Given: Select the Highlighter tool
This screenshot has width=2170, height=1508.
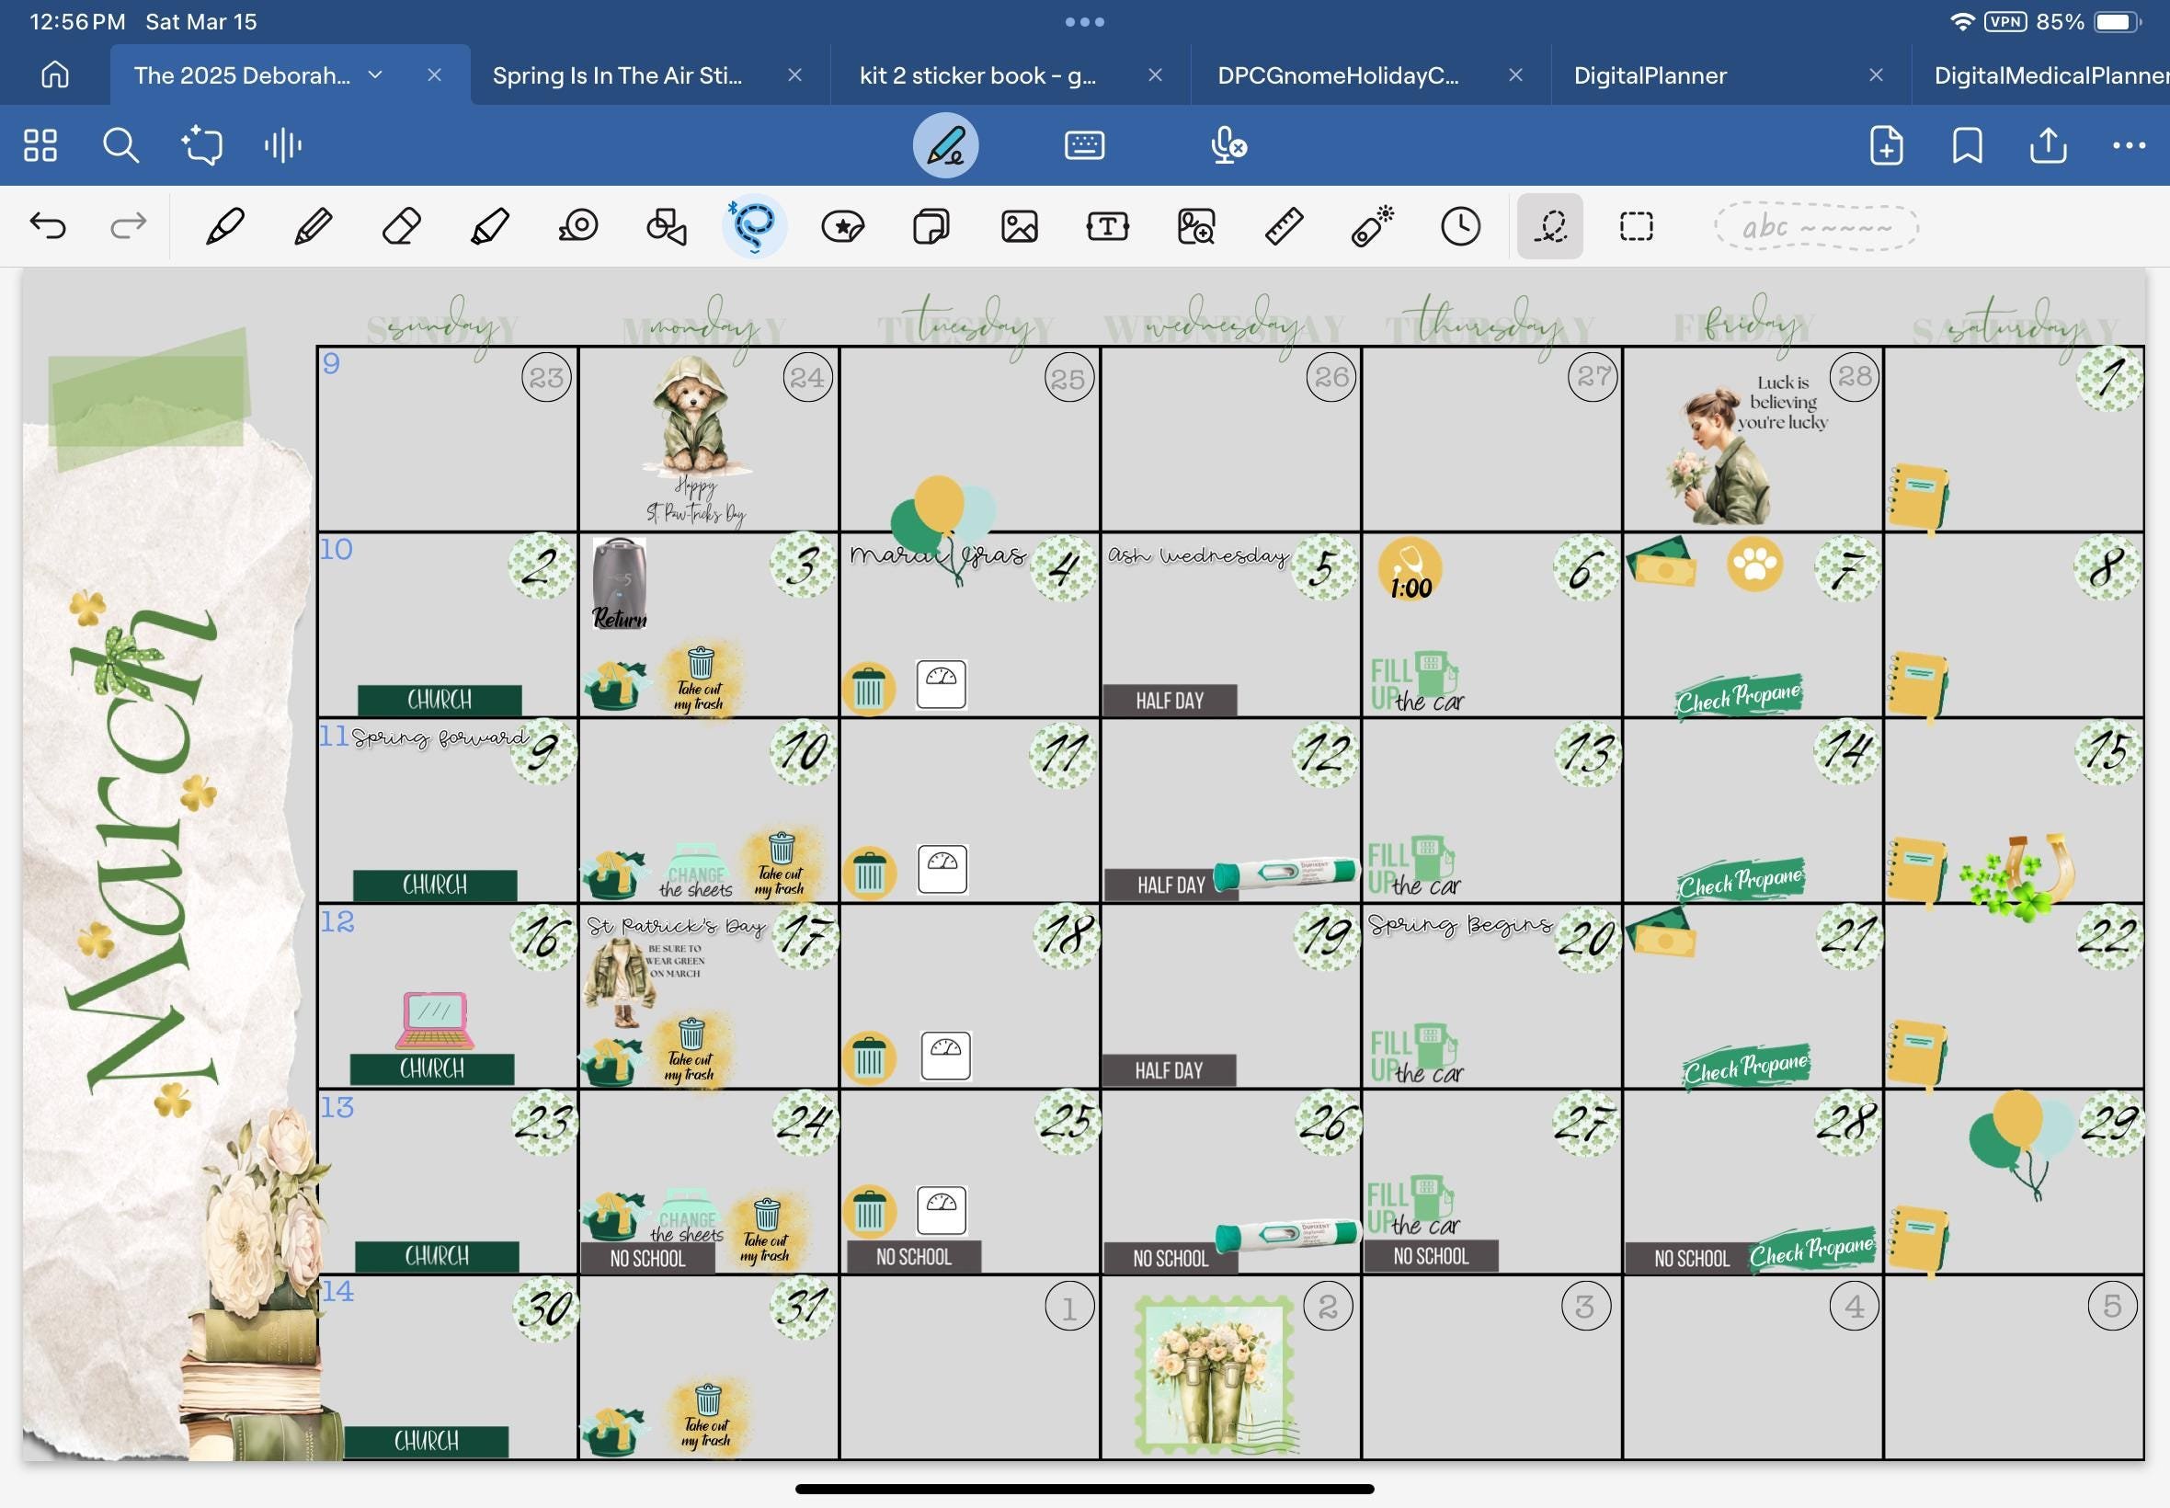Looking at the screenshot, I should [x=489, y=227].
